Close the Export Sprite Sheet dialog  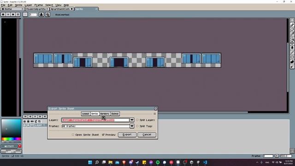point(155,109)
